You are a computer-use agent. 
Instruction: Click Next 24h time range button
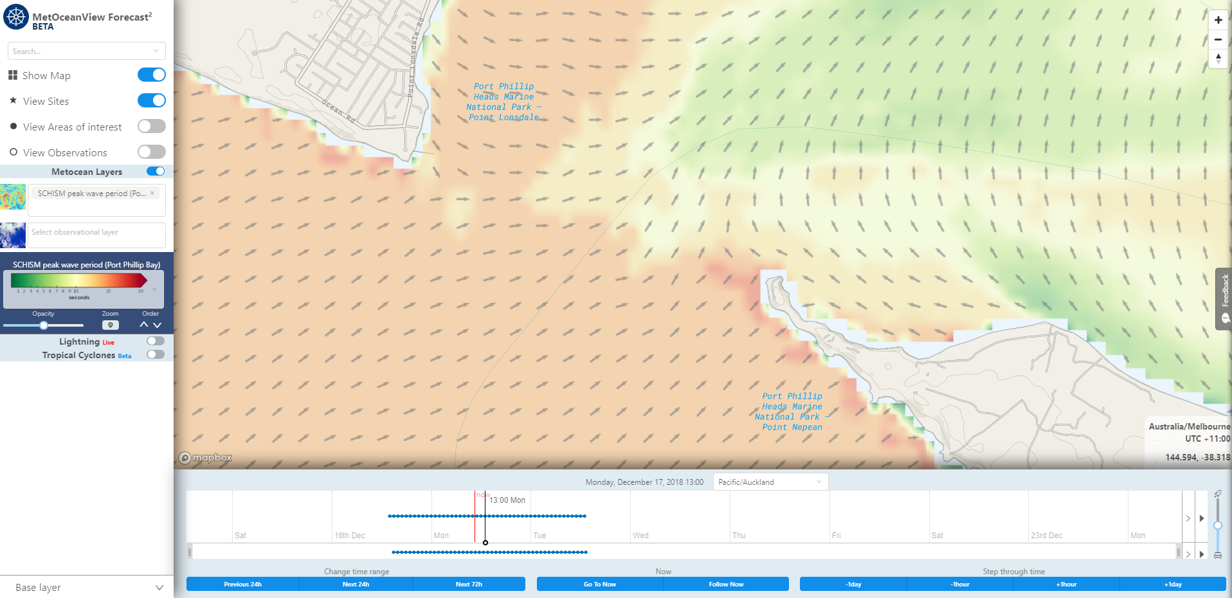click(356, 584)
